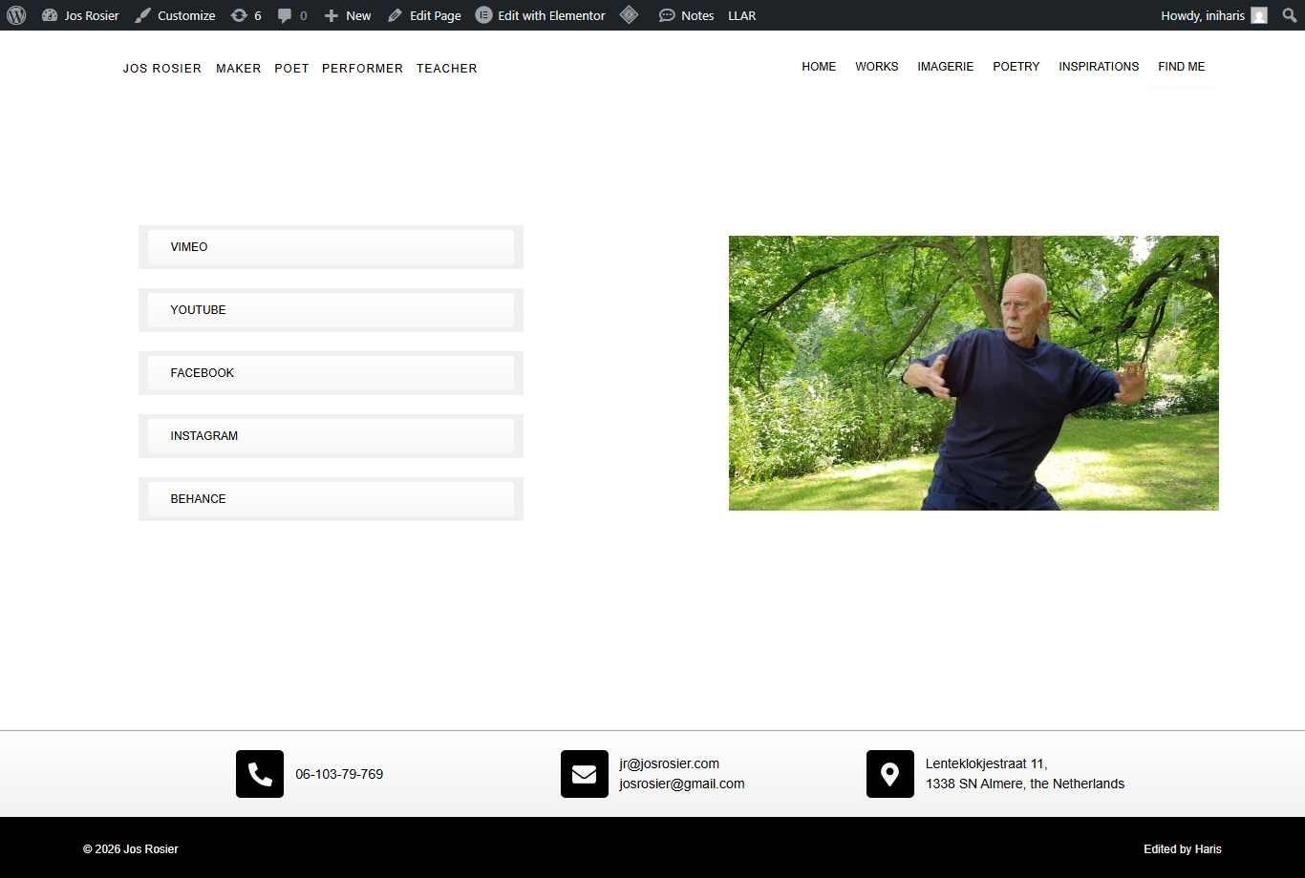This screenshot has width=1305, height=878.
Task: Click the diamond icon in admin bar
Action: pyautogui.click(x=629, y=15)
